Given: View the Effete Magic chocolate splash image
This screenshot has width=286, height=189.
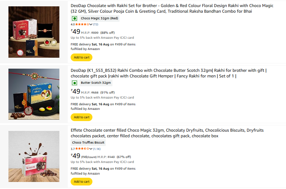Looking at the screenshot, I should tap(34, 156).
